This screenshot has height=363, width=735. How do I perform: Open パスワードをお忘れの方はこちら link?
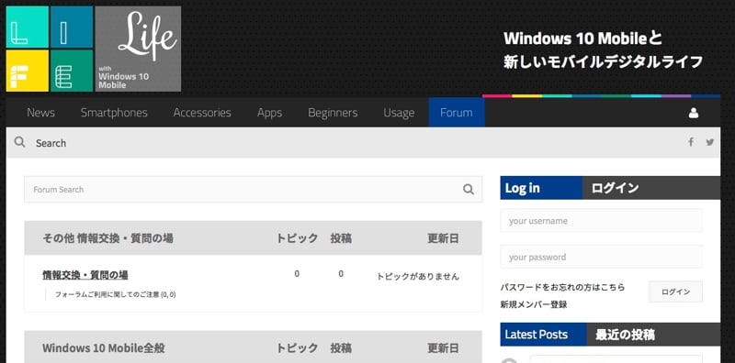pos(562,287)
